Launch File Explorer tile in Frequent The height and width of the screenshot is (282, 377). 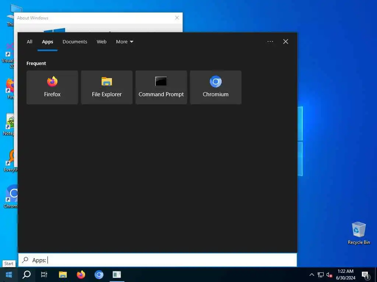tap(107, 87)
